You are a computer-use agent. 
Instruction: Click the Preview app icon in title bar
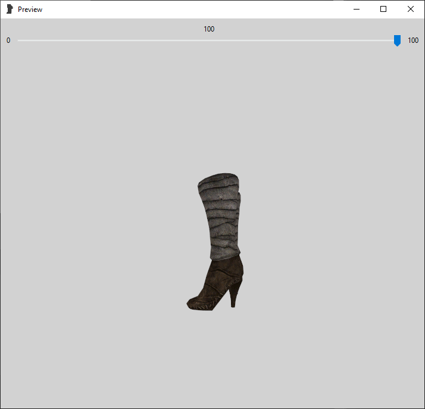tap(10, 9)
